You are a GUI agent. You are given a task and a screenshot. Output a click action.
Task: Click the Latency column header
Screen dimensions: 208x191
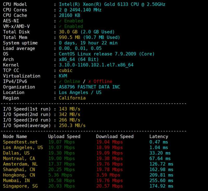[159, 137]
